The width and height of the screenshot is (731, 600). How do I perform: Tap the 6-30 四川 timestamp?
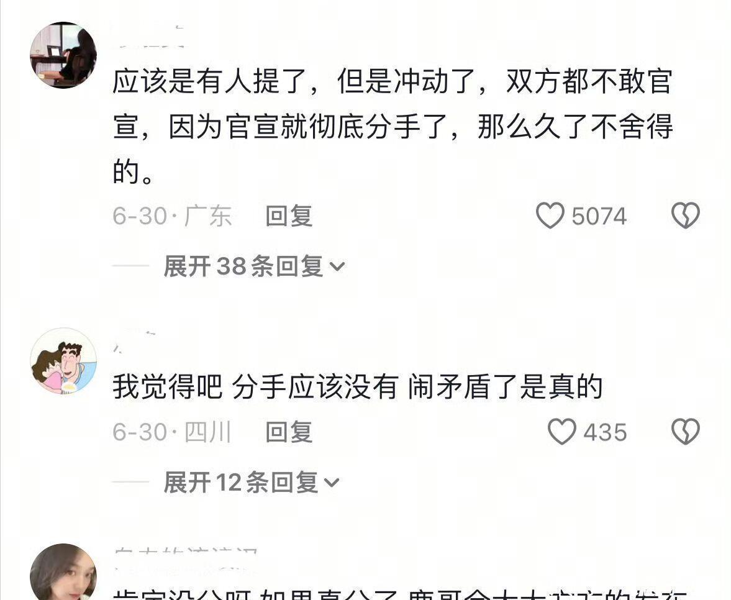pyautogui.click(x=172, y=432)
